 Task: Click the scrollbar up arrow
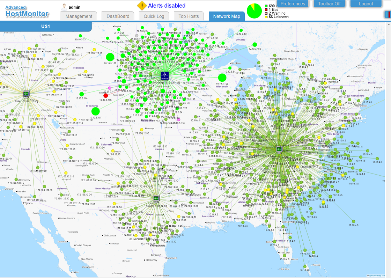click(389, 24)
